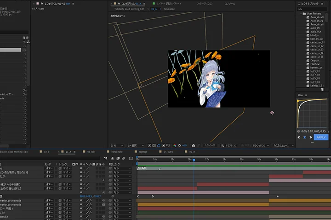Take a snapshot with the camera icon
331x220 pixels.
point(194,145)
